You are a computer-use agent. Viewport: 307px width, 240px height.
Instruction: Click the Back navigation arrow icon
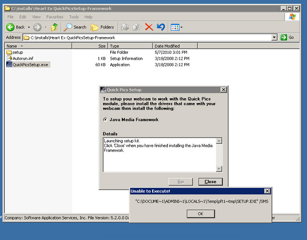[10, 27]
